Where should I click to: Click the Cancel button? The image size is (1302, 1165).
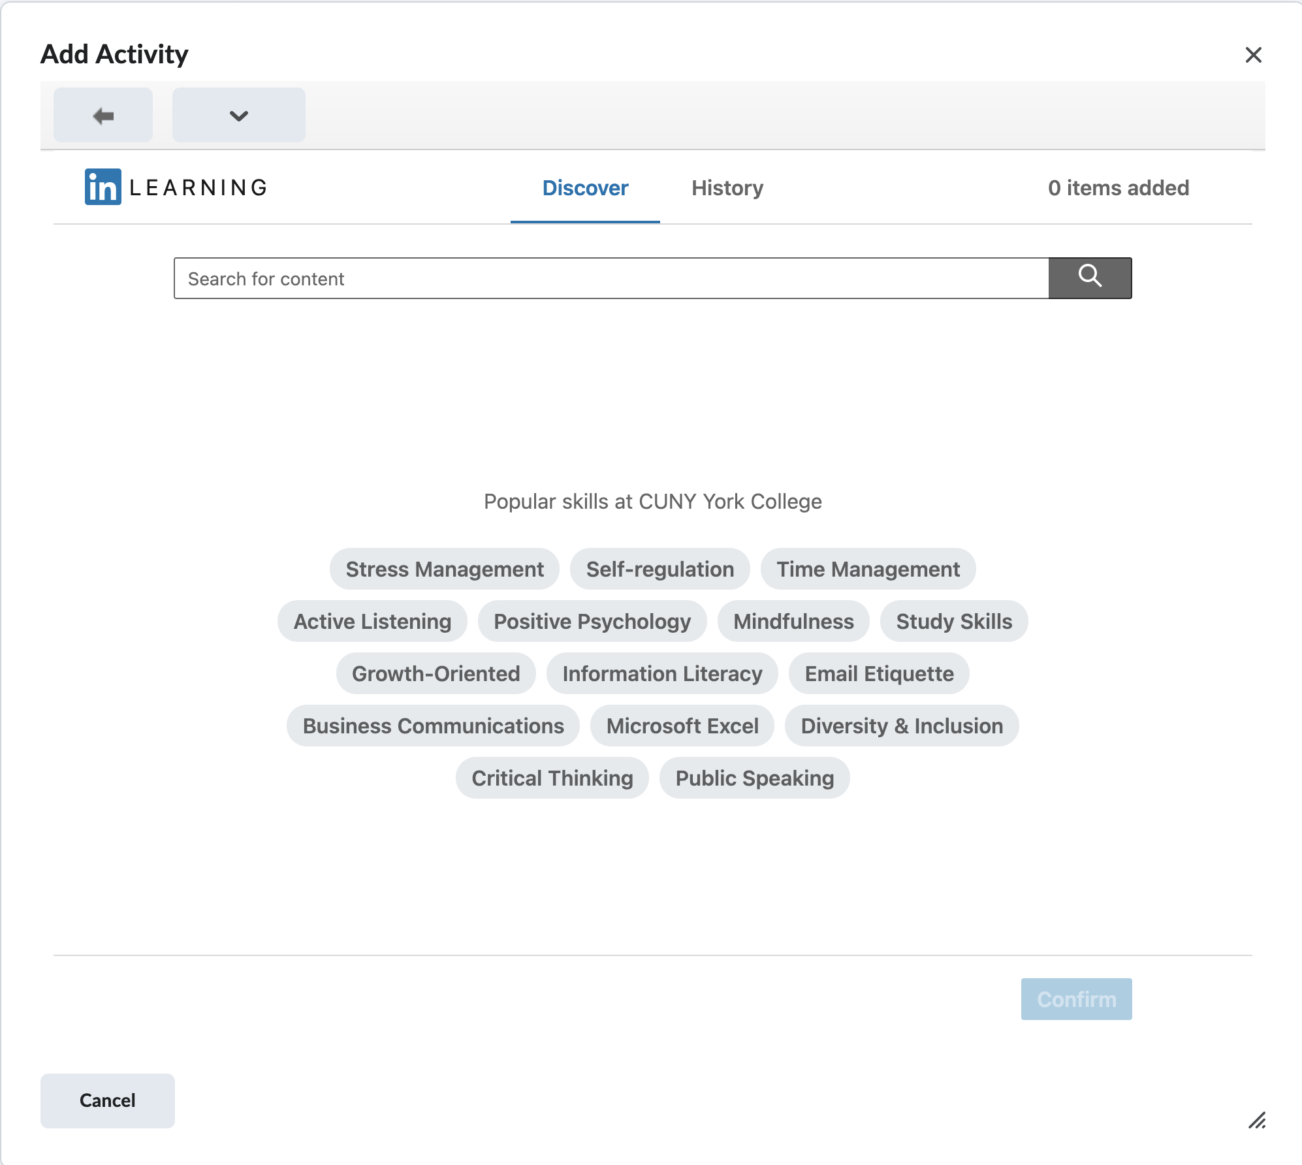[107, 1100]
